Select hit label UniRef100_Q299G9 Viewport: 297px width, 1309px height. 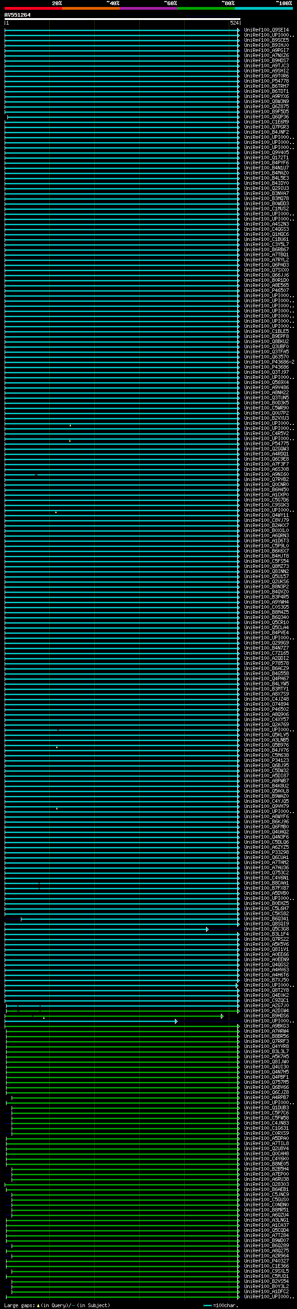coord(266,643)
